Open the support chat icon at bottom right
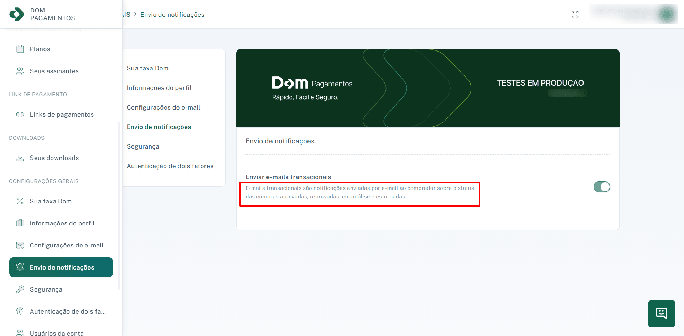684x336 pixels. tap(662, 313)
